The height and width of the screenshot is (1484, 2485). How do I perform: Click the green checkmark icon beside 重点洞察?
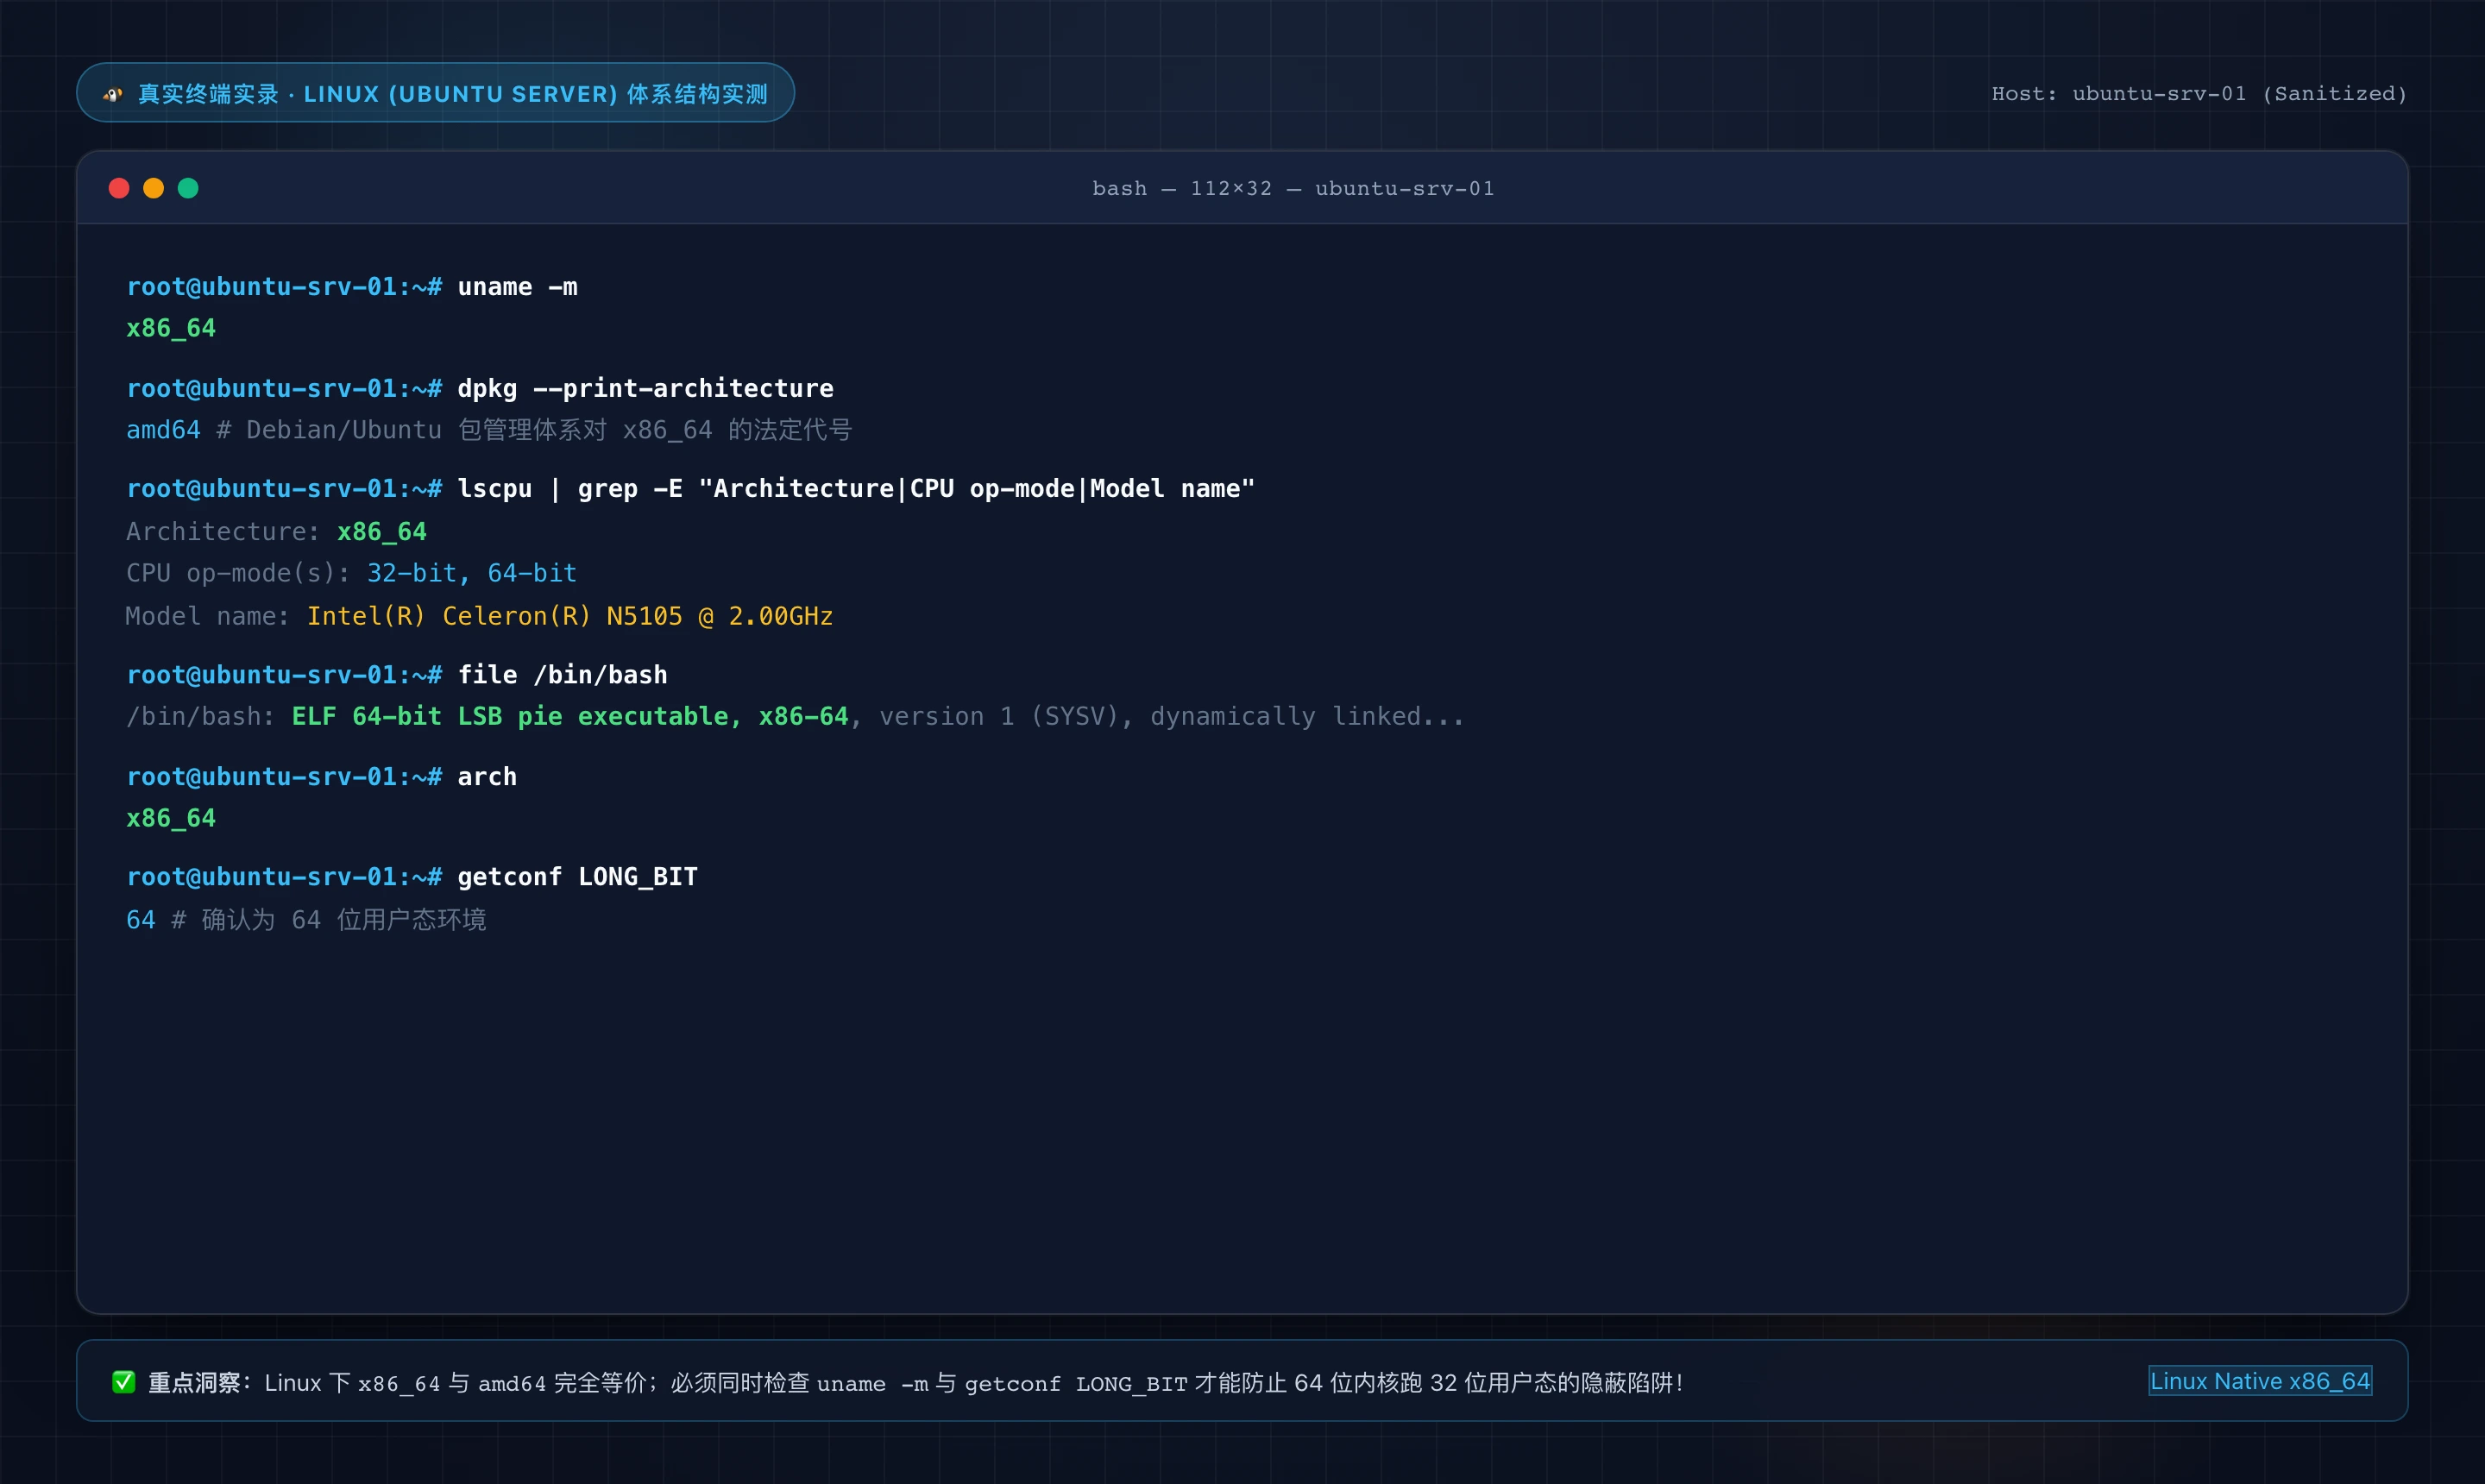click(x=123, y=1382)
